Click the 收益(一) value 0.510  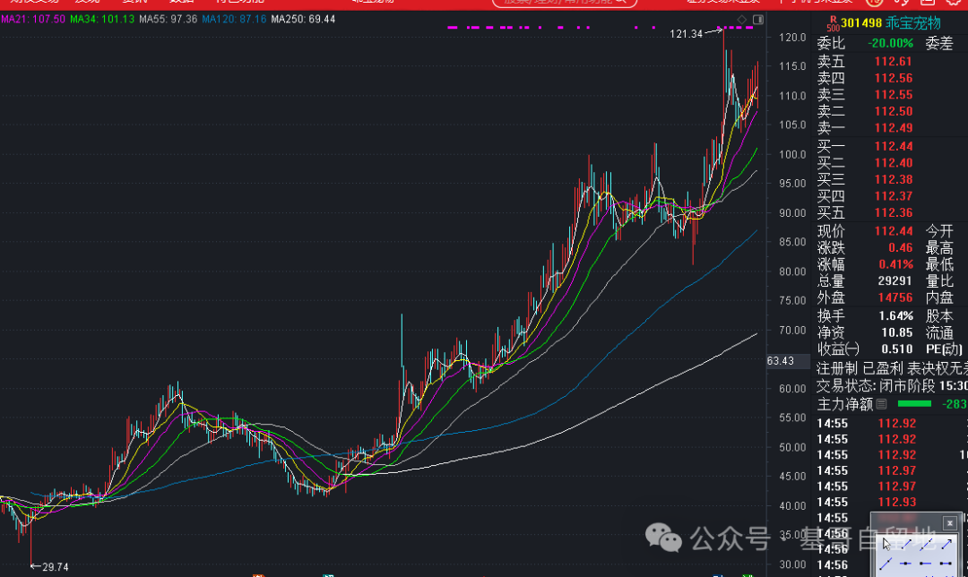[x=897, y=349]
